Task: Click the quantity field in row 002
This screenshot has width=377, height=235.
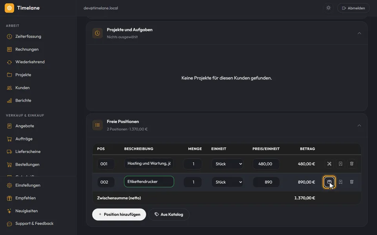Action: [x=192, y=182]
